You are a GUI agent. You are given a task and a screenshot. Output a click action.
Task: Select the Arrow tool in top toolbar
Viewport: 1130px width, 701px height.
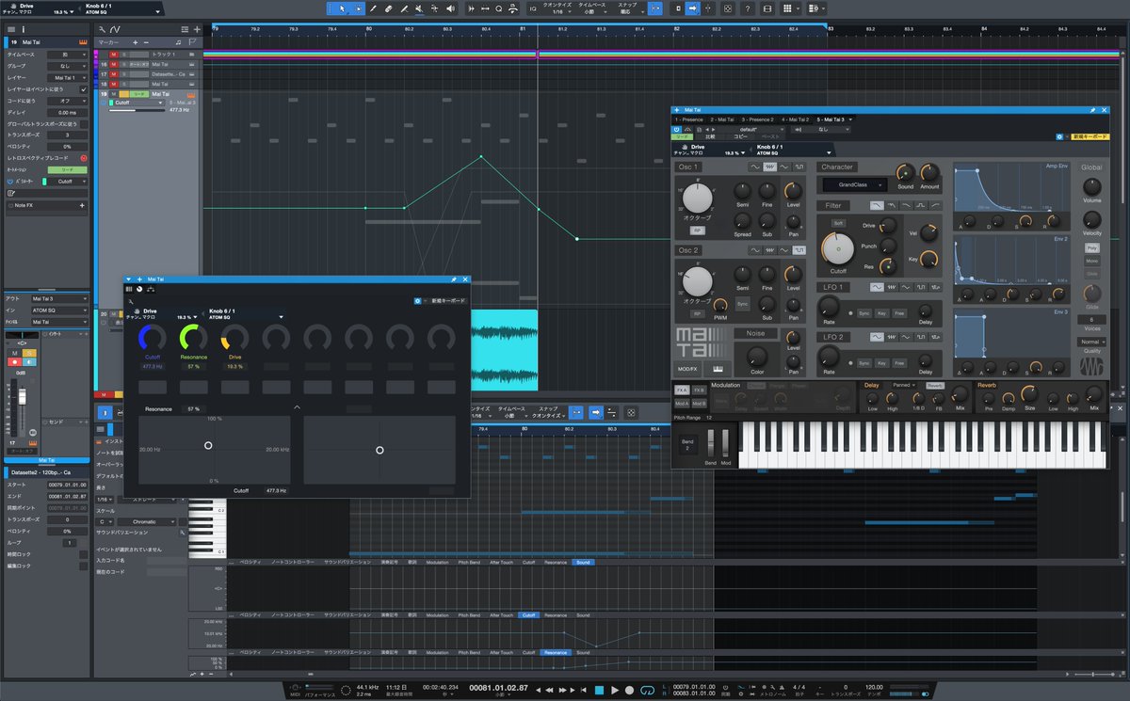click(x=341, y=8)
